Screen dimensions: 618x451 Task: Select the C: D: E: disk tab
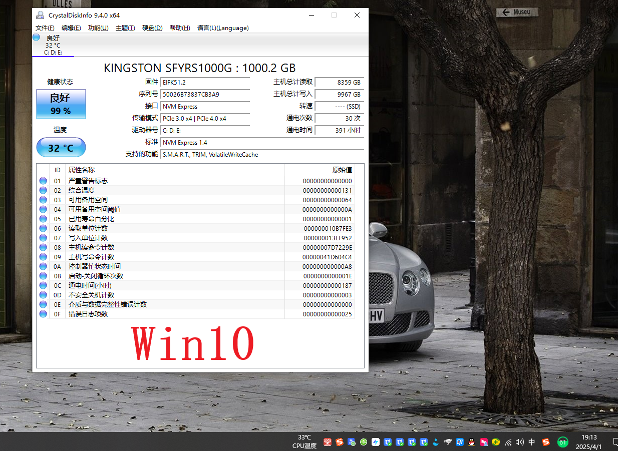pos(53,45)
